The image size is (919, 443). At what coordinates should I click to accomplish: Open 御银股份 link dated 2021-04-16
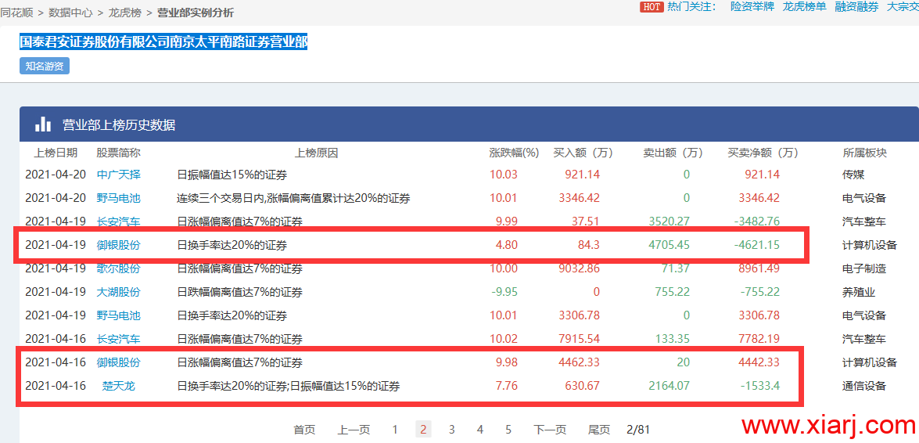(118, 362)
